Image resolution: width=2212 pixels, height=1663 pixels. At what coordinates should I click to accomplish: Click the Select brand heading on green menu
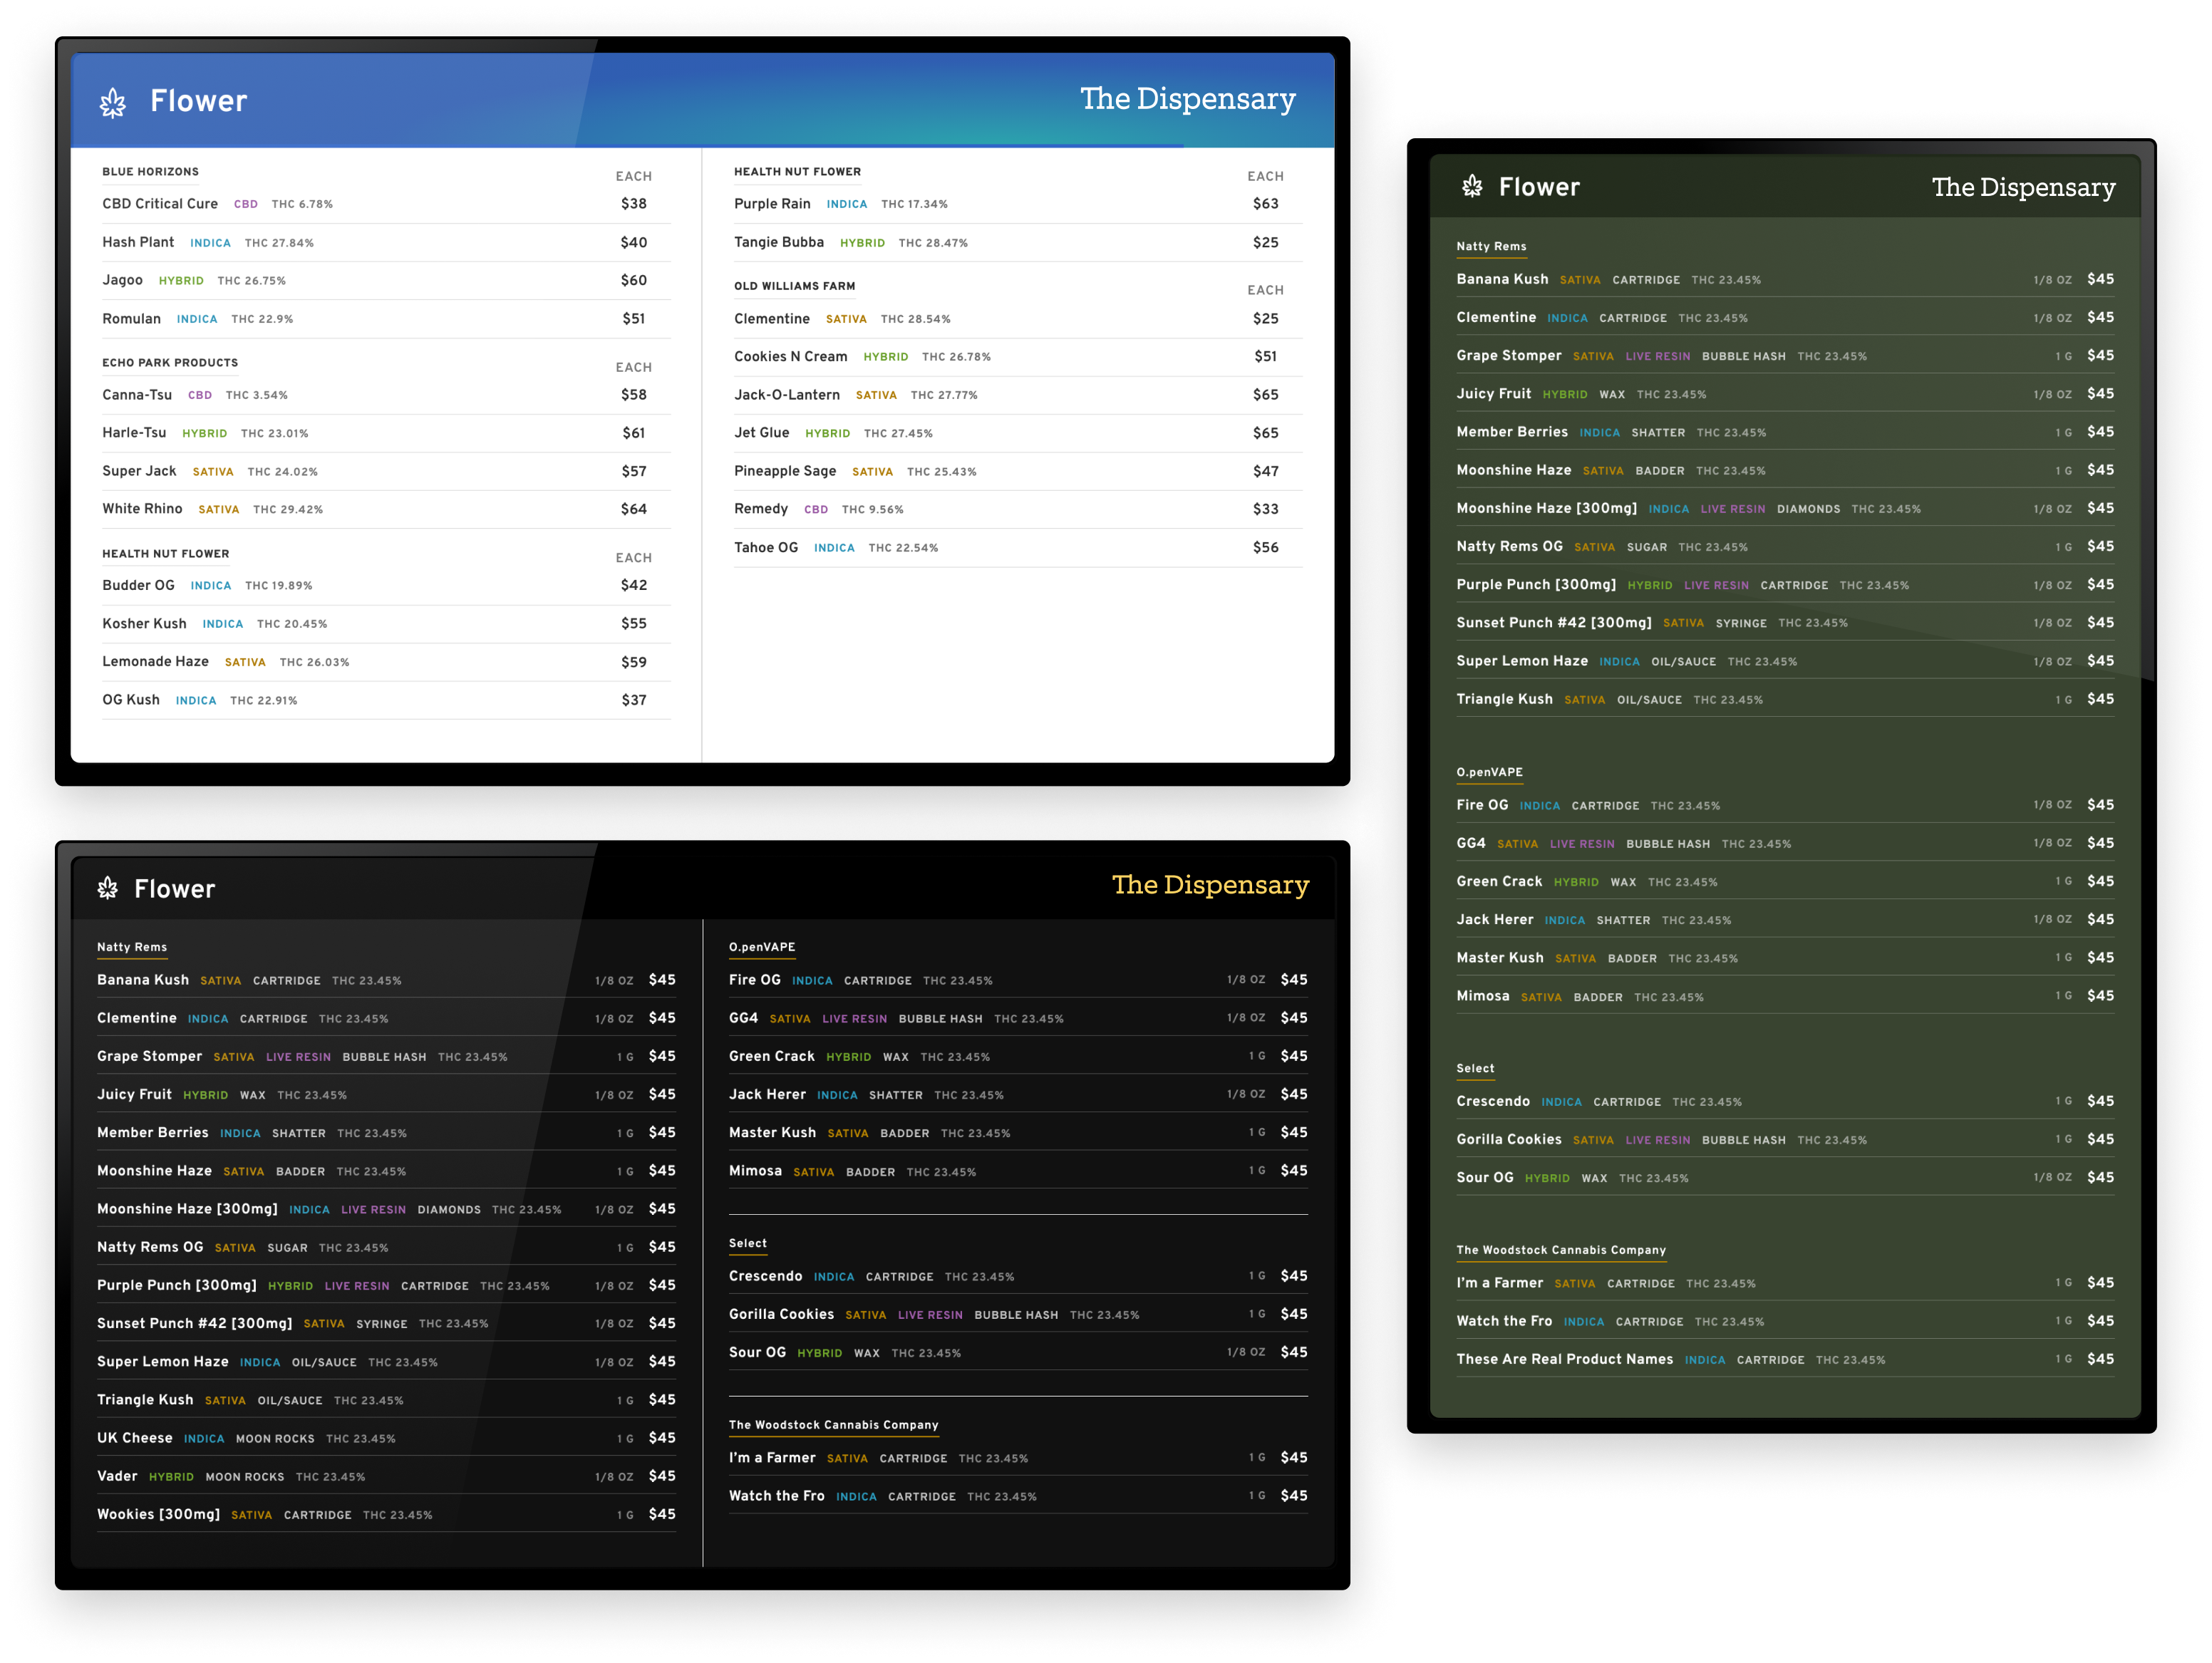click(x=1475, y=1069)
